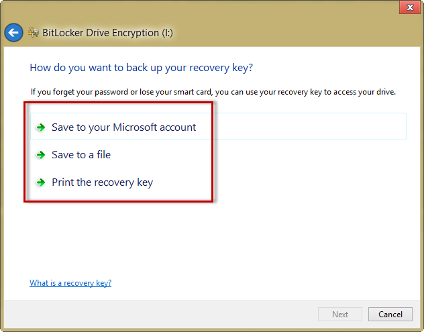The width and height of the screenshot is (424, 332).
Task: Select the Save to a file option
Action: pos(81,155)
